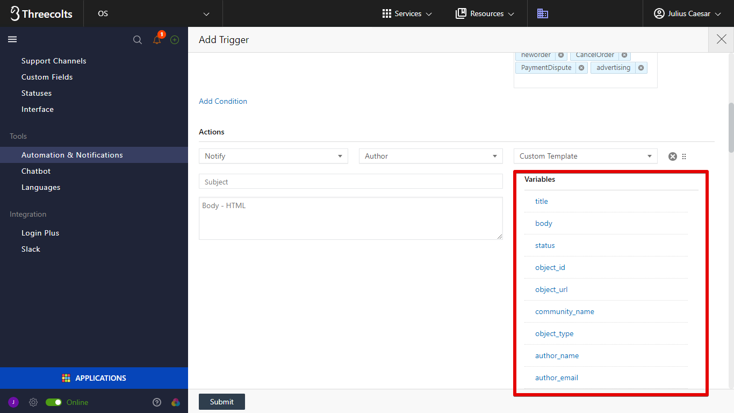Insert the title variable

[542, 201]
